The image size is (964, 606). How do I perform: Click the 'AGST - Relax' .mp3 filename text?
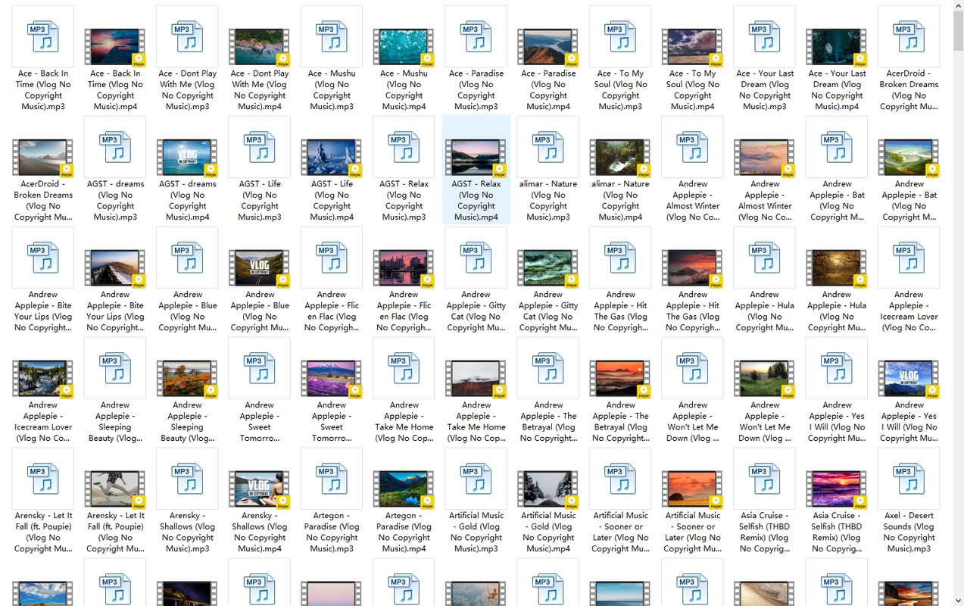tap(404, 201)
